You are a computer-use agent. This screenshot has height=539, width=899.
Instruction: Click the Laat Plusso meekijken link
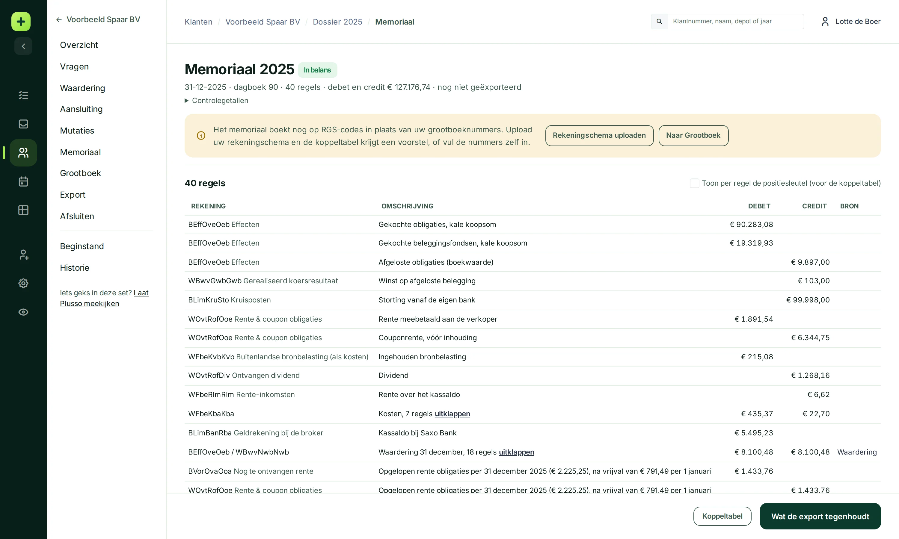click(x=104, y=298)
